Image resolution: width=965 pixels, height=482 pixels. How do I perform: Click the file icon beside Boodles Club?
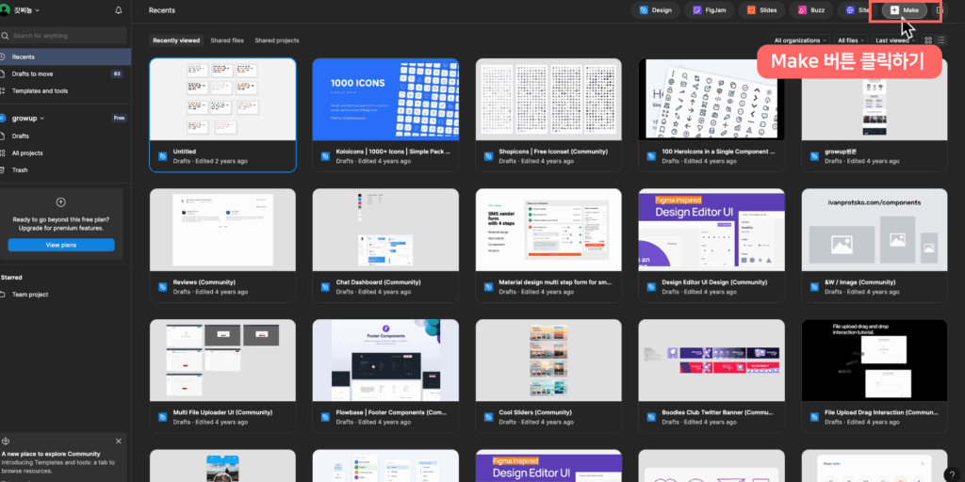click(652, 417)
